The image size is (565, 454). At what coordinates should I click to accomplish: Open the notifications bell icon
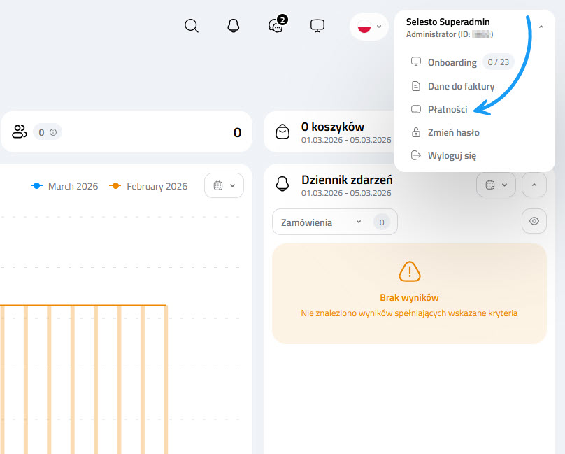(x=234, y=26)
